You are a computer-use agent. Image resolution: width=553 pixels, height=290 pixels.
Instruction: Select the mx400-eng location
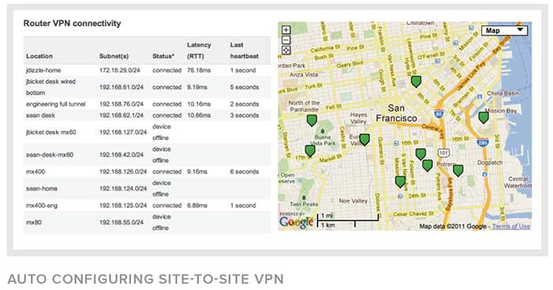click(x=42, y=205)
